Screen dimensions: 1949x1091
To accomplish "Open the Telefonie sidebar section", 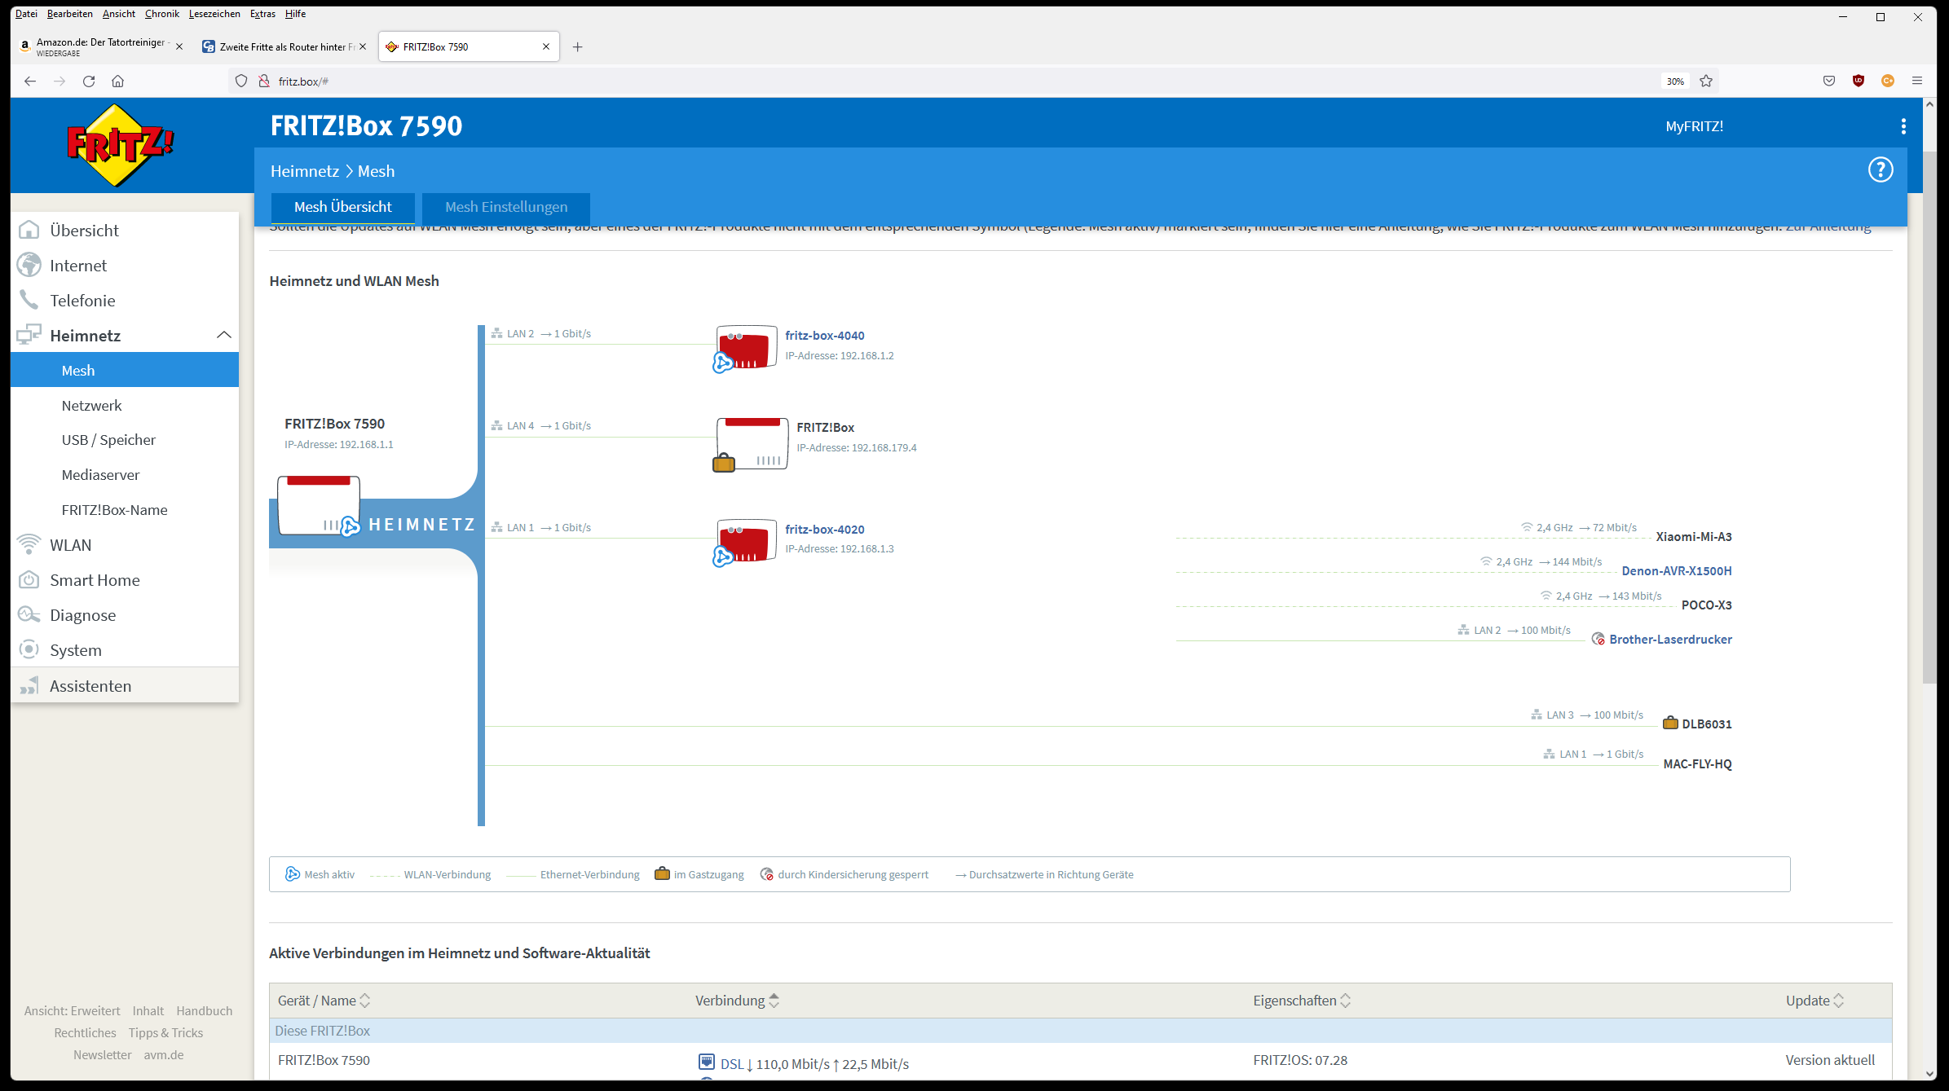I will click(125, 301).
